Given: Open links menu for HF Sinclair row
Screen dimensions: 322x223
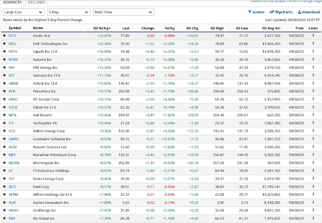Looking at the screenshot, I should point(313,99).
